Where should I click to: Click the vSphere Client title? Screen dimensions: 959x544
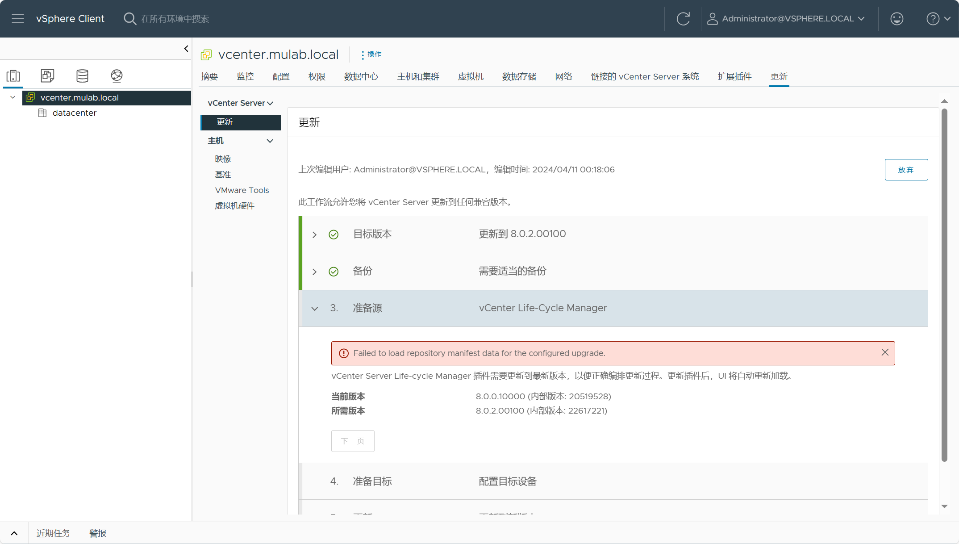pyautogui.click(x=70, y=19)
